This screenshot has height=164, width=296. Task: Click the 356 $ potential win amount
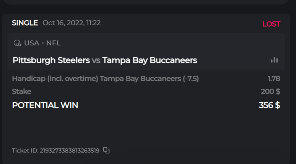(x=269, y=105)
